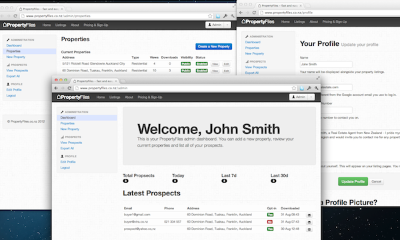
Task: Click buyer1@gmail.com email cell
Action: click(137, 215)
